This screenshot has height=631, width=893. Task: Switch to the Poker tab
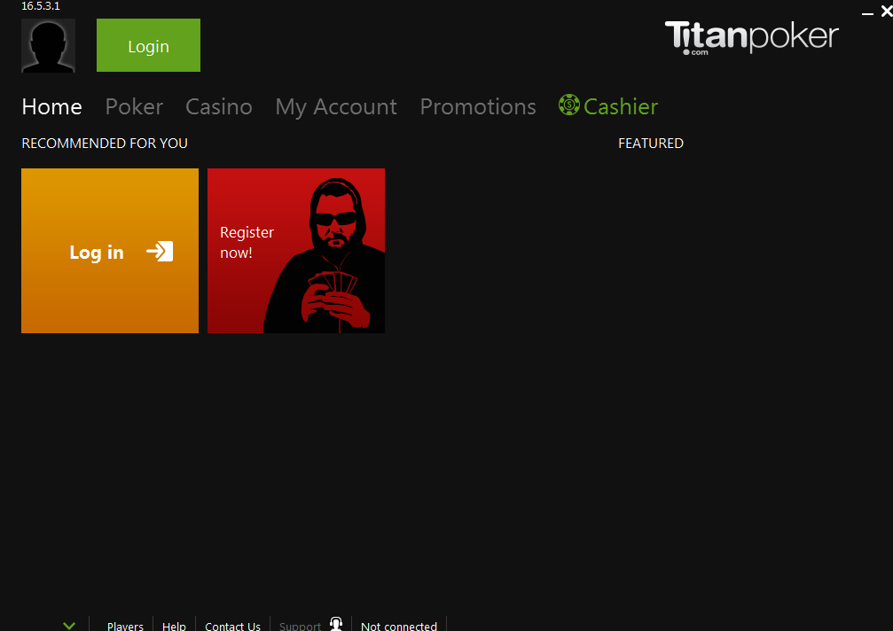click(134, 107)
